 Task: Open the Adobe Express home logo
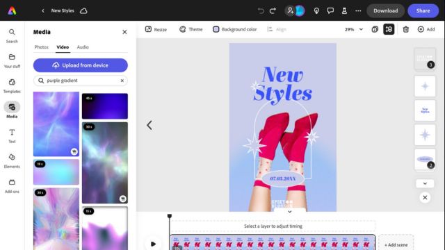tap(12, 10)
